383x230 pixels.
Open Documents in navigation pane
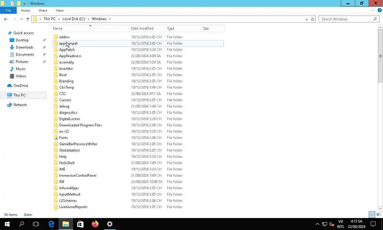pyautogui.click(x=25, y=55)
